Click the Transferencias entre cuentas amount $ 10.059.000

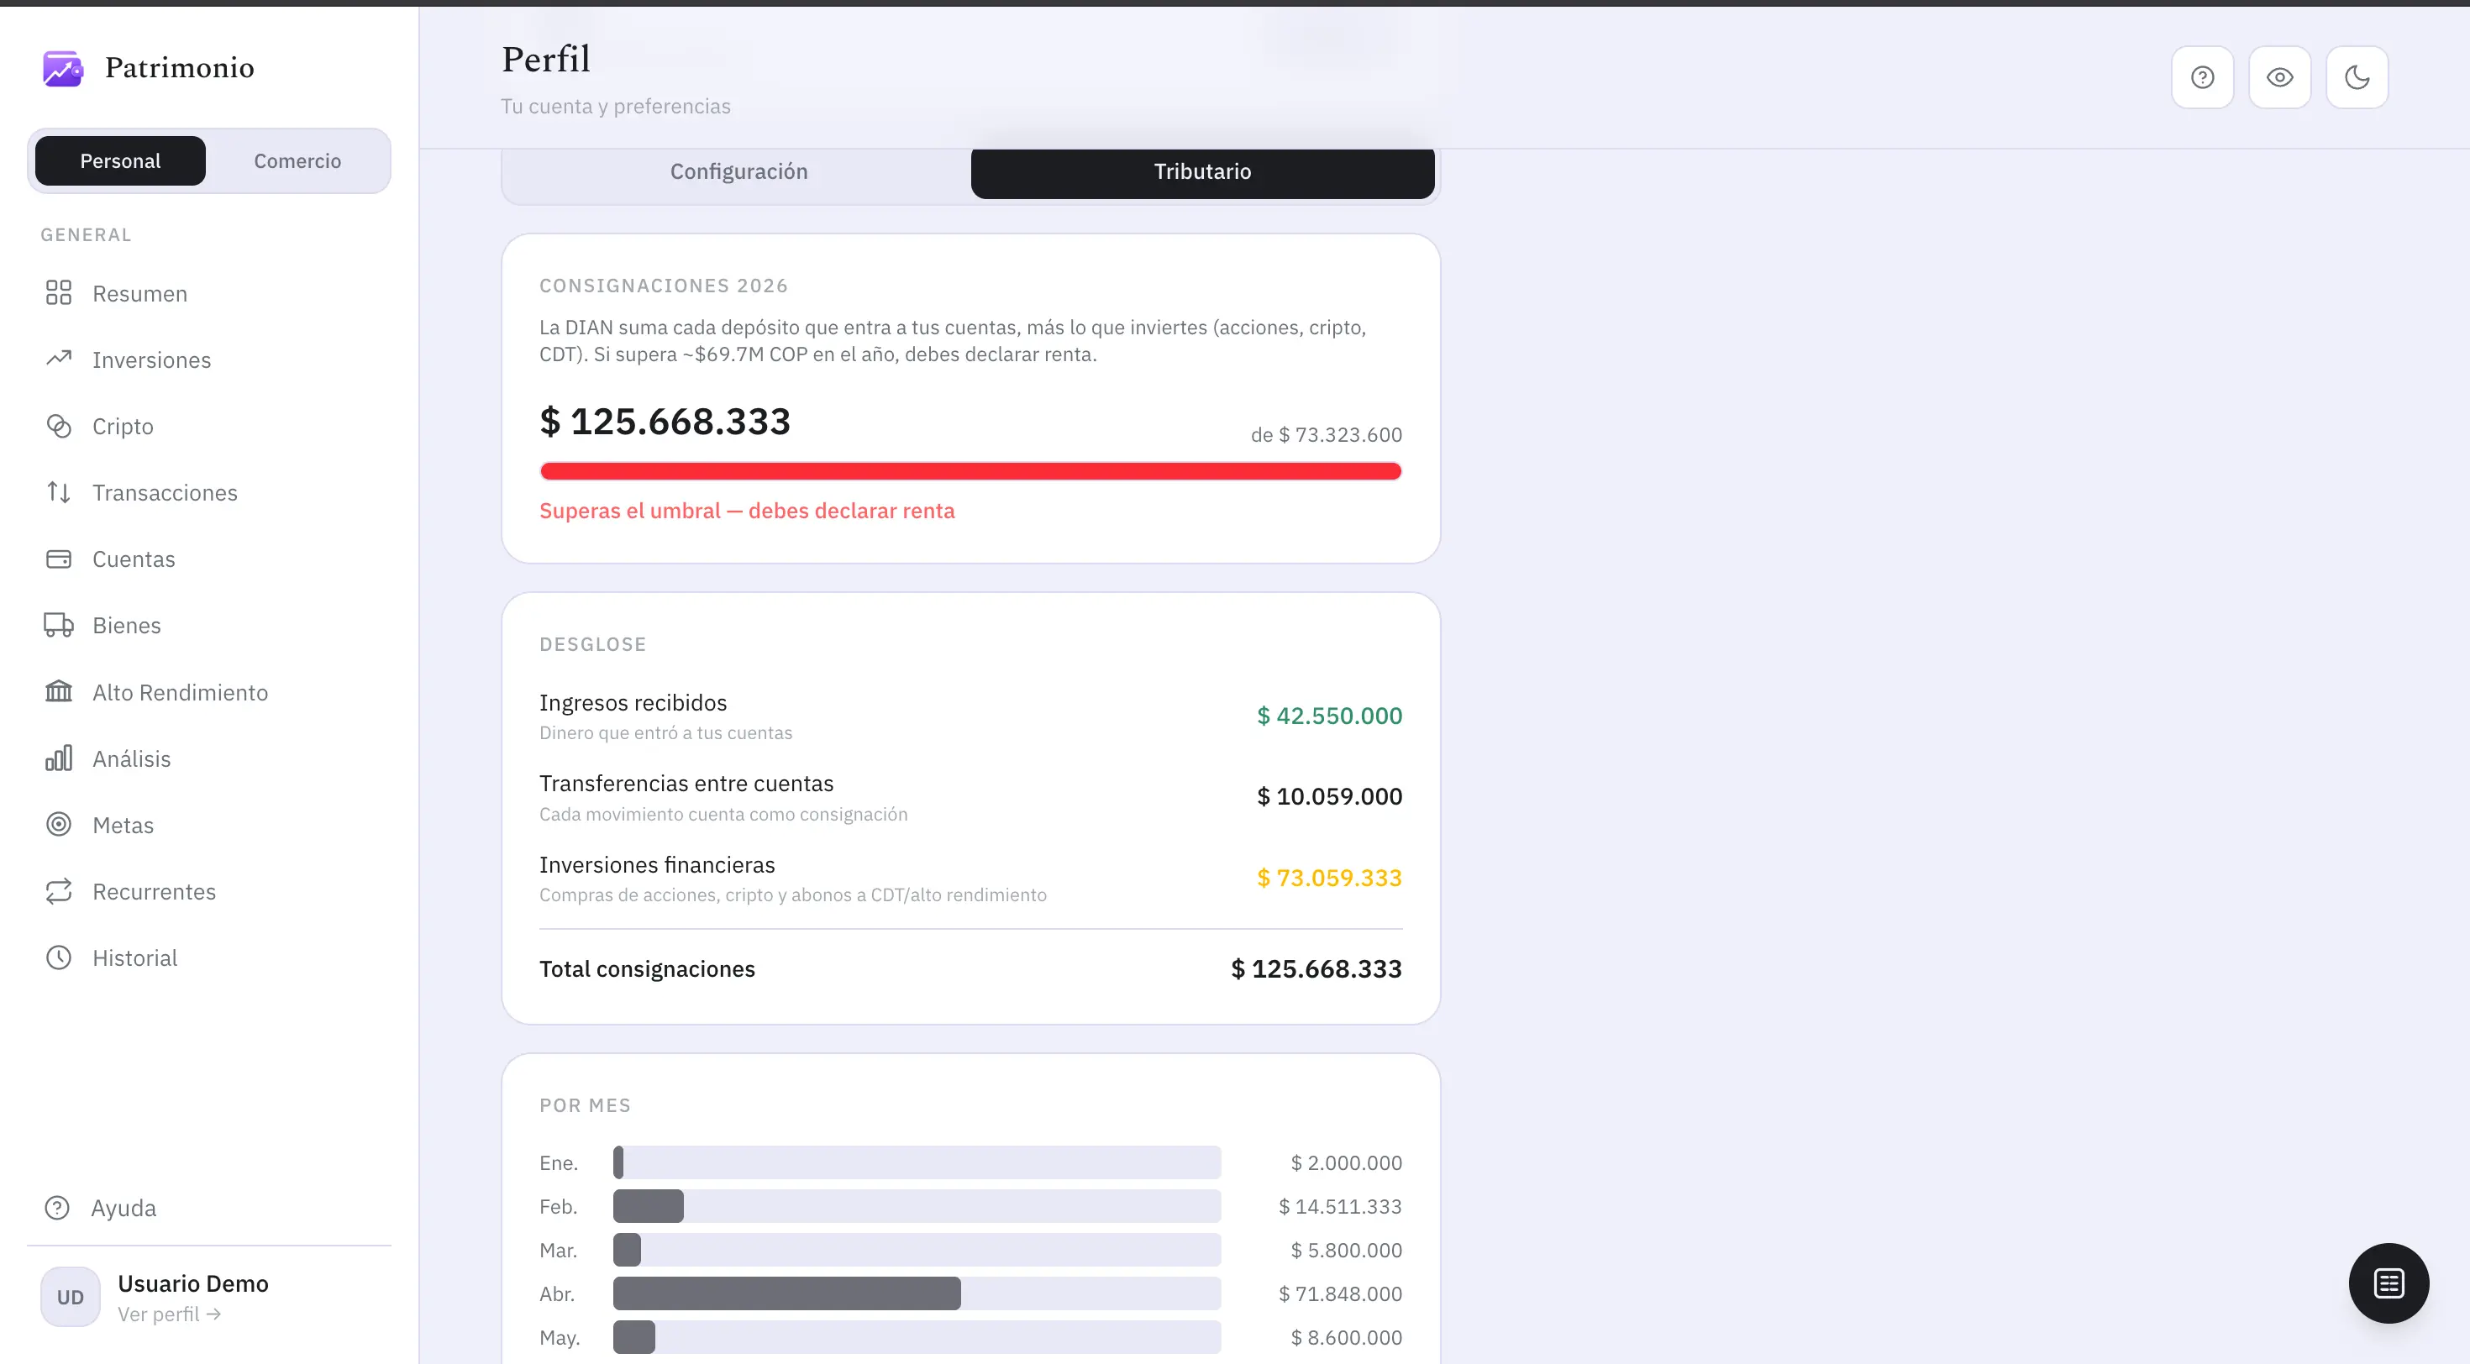point(1329,796)
